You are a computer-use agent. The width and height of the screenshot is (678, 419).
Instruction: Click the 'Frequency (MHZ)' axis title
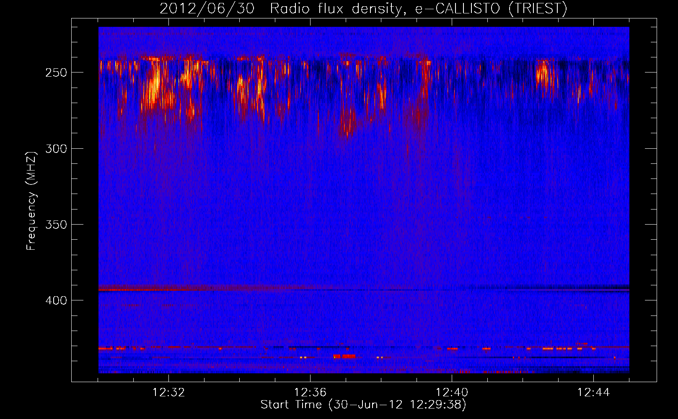(32, 201)
